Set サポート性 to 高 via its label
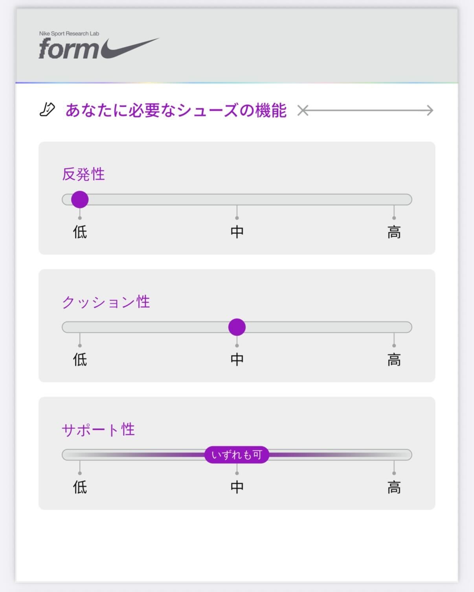 pos(394,487)
